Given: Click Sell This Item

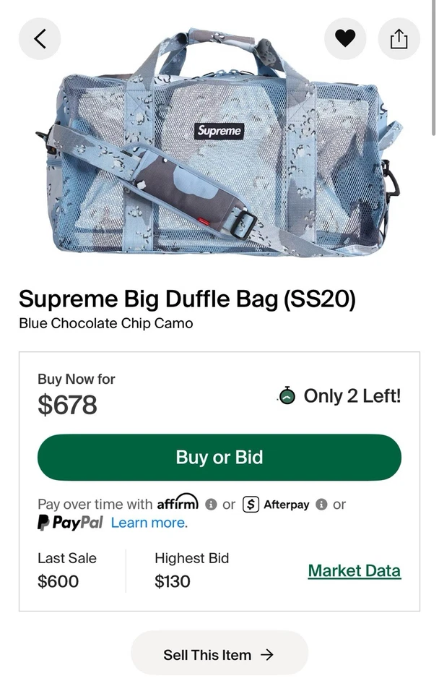Looking at the screenshot, I should tap(219, 655).
